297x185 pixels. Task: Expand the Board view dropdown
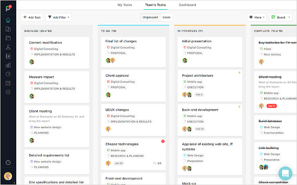coord(281,17)
